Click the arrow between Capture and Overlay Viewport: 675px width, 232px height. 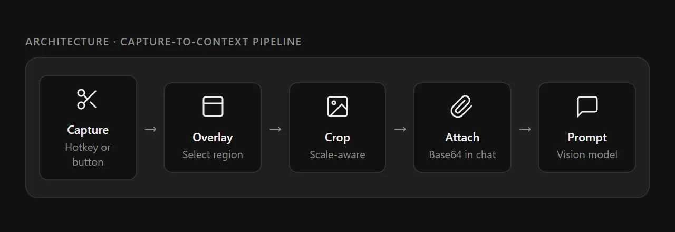(150, 129)
